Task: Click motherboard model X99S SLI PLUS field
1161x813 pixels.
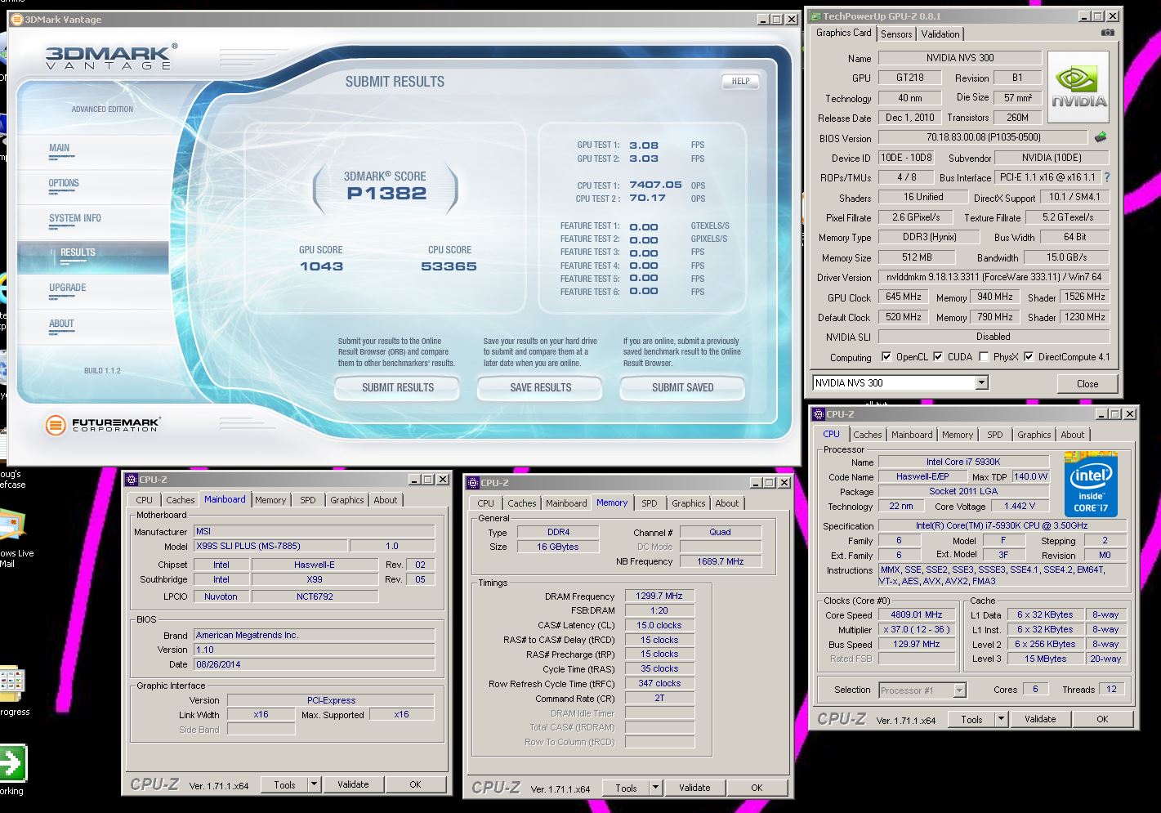Action: (x=270, y=546)
